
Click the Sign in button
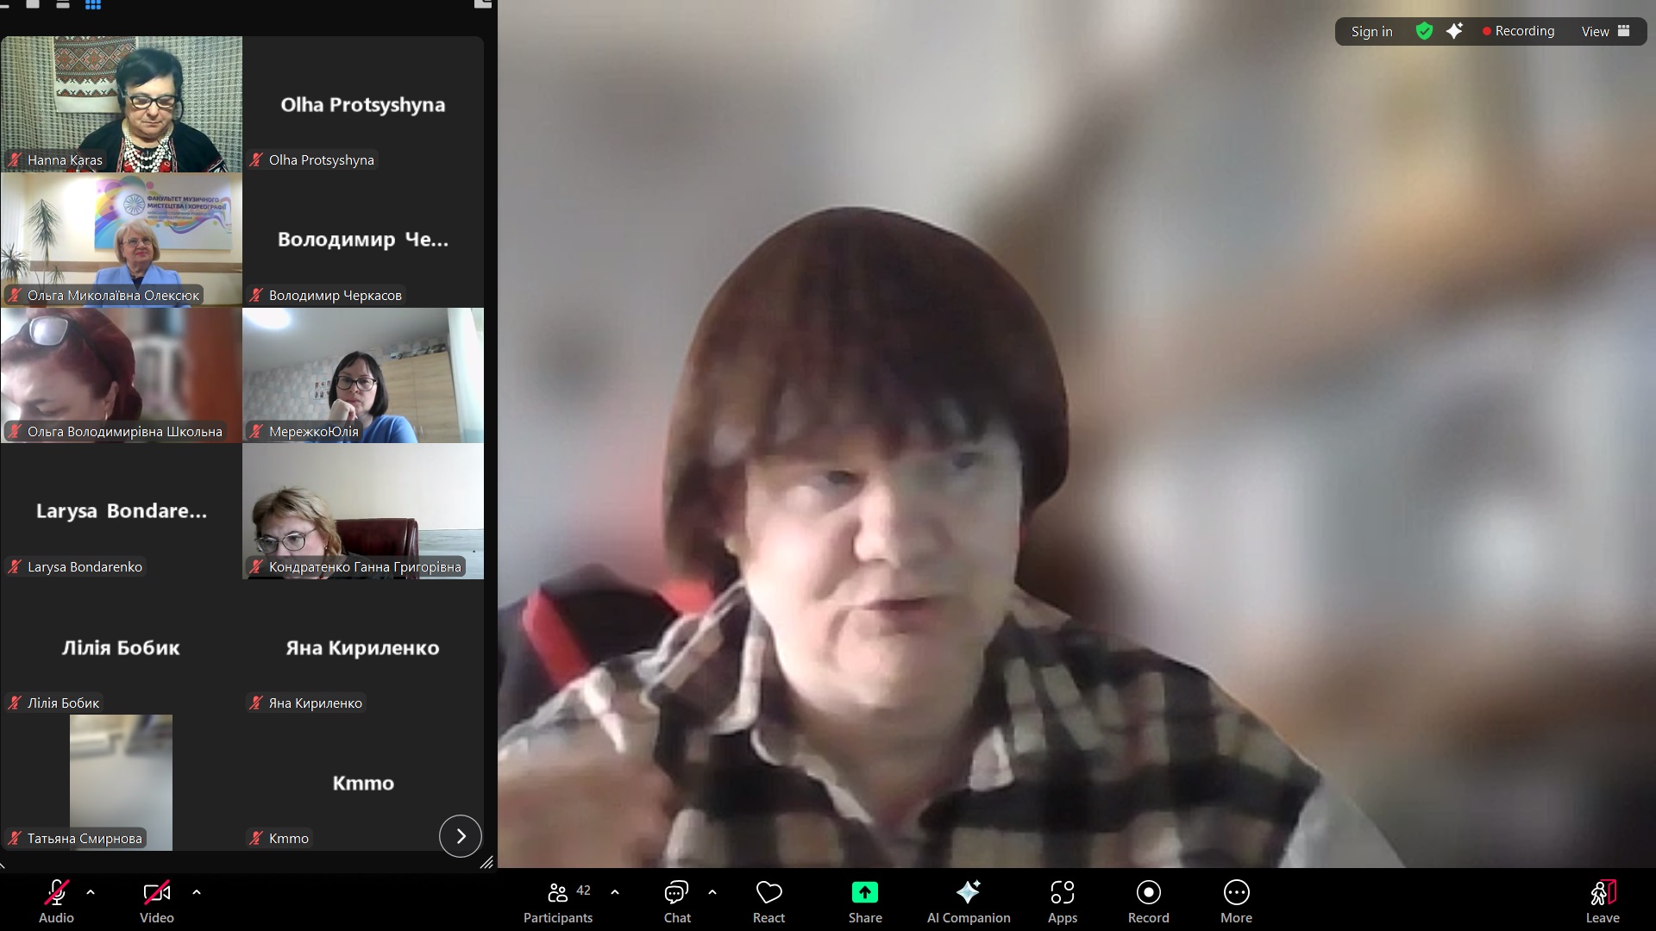pyautogui.click(x=1371, y=31)
